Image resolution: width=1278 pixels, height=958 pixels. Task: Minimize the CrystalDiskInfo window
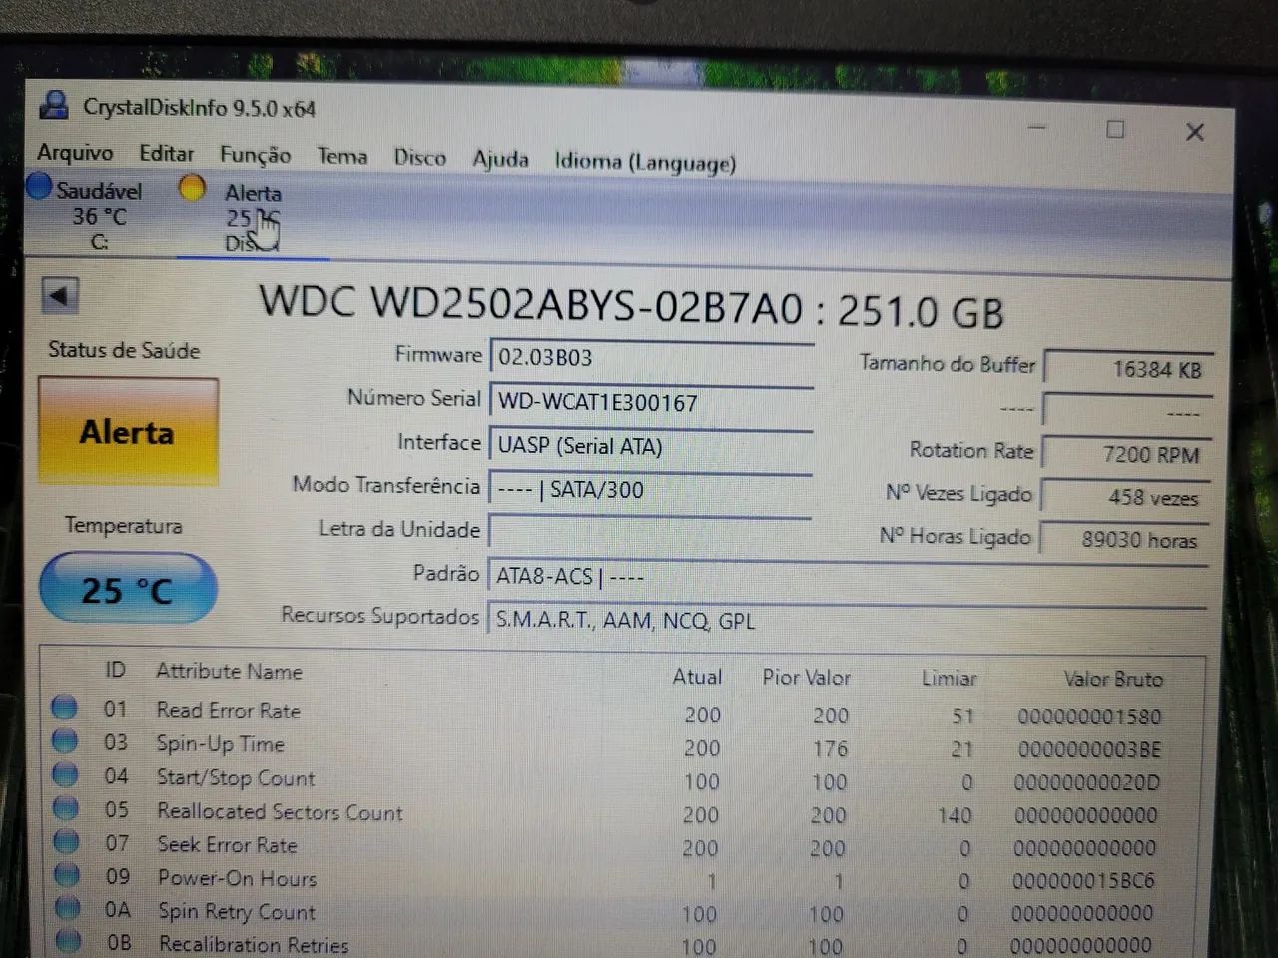[x=1037, y=128]
